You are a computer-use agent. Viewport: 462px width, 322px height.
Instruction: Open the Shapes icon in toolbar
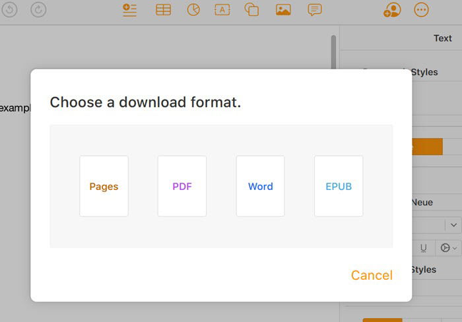[251, 9]
